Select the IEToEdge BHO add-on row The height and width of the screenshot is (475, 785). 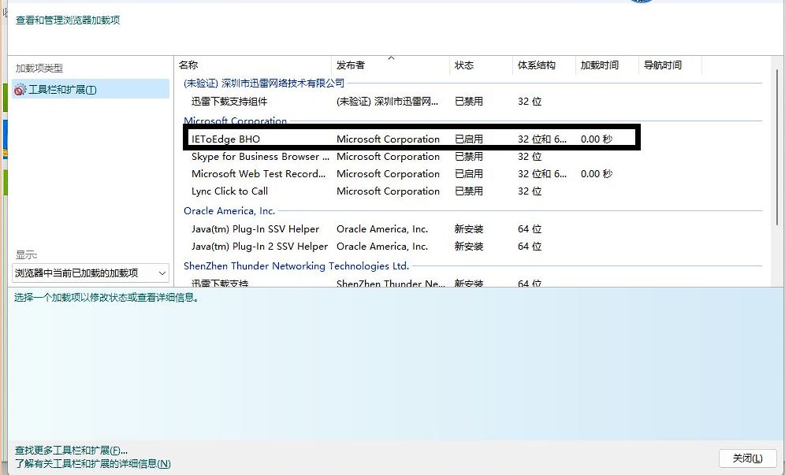pos(225,139)
